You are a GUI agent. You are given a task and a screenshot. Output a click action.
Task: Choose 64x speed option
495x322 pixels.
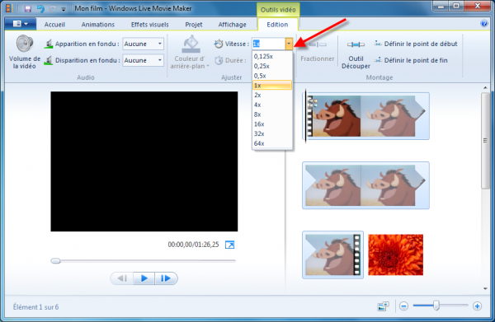click(x=272, y=143)
